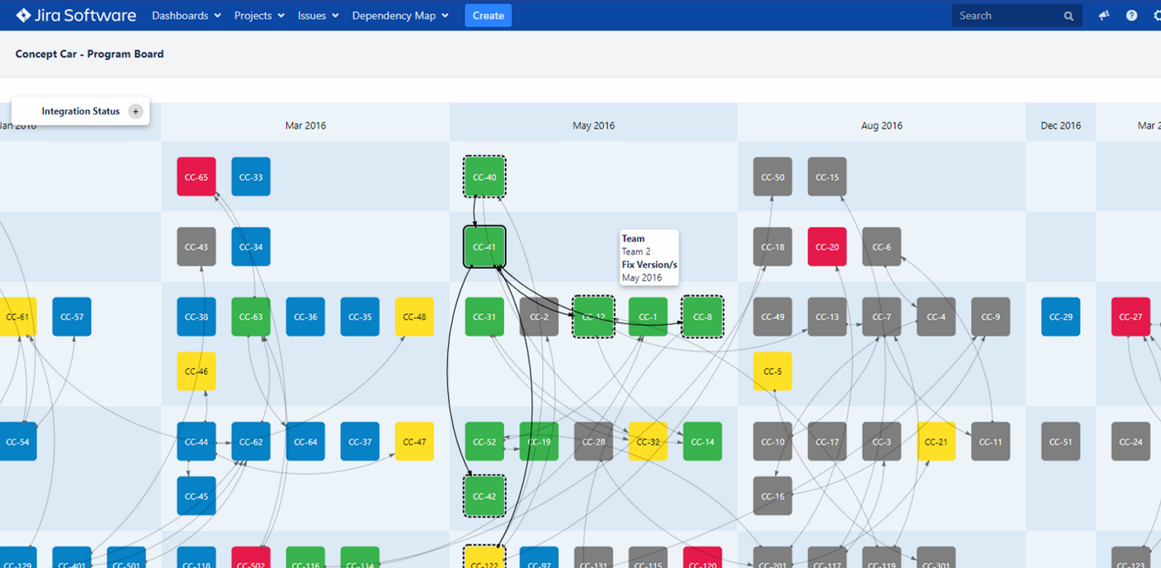Click inside the Search field
Screen dimensions: 1161x568
coord(1010,15)
